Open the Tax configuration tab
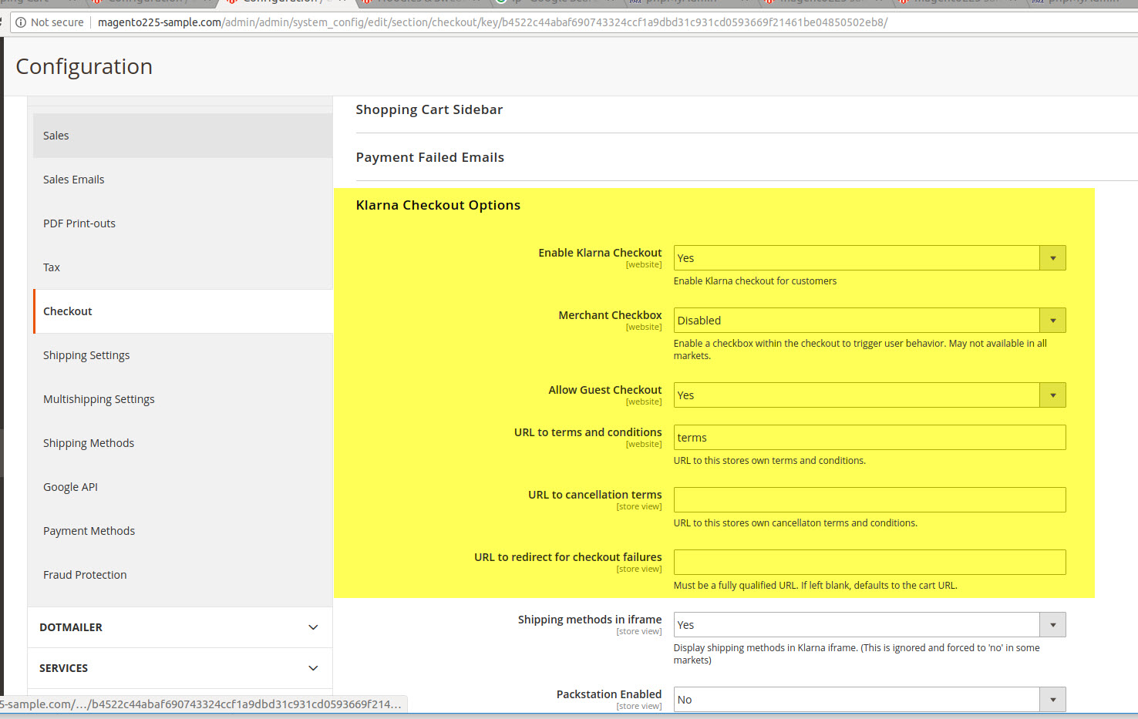 click(x=52, y=267)
